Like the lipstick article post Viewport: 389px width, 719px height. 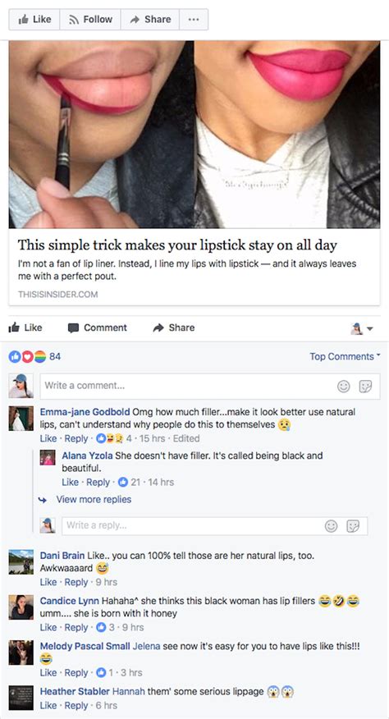point(25,327)
